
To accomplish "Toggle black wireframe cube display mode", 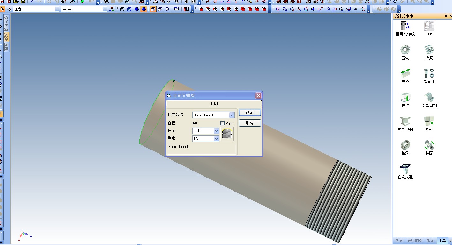I will coord(122,9).
